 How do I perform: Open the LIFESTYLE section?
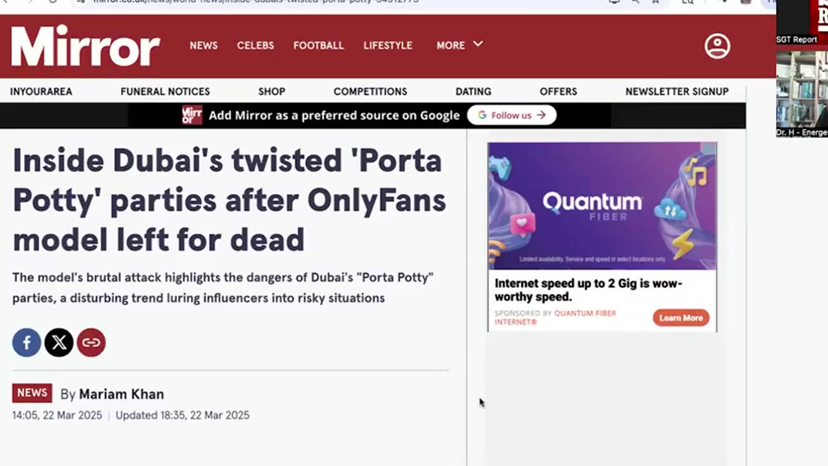coord(387,45)
